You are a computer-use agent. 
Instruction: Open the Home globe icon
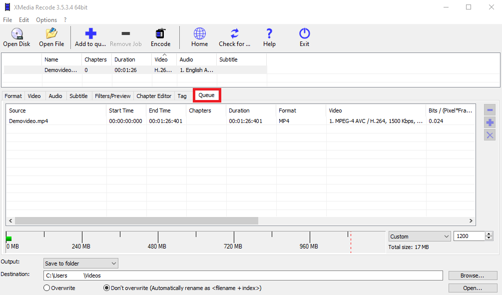[x=199, y=34]
